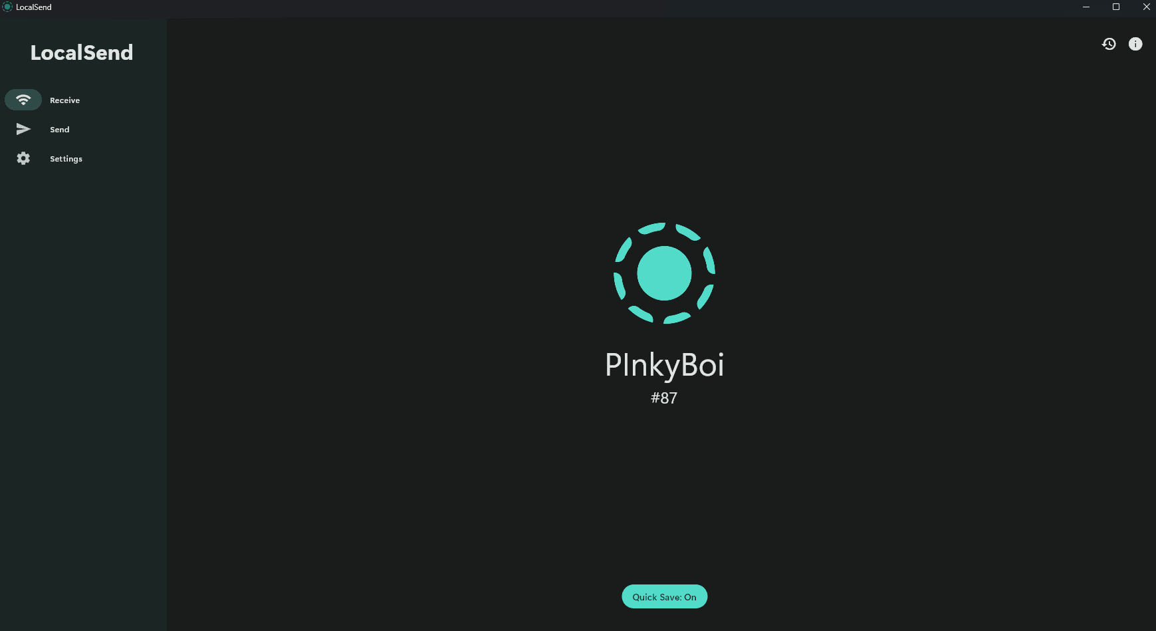Click the LocalSend heading in sidebar

click(x=82, y=53)
